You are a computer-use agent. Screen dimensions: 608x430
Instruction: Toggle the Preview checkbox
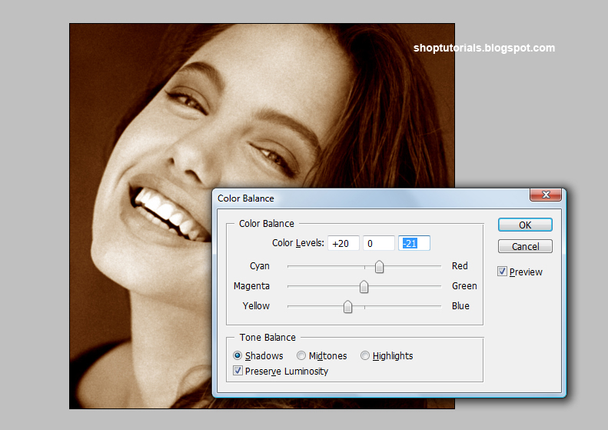pyautogui.click(x=502, y=272)
